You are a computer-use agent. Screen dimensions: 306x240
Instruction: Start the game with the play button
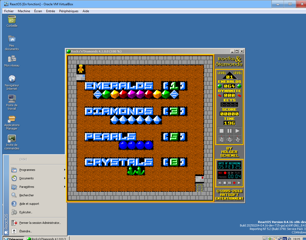click(237, 131)
